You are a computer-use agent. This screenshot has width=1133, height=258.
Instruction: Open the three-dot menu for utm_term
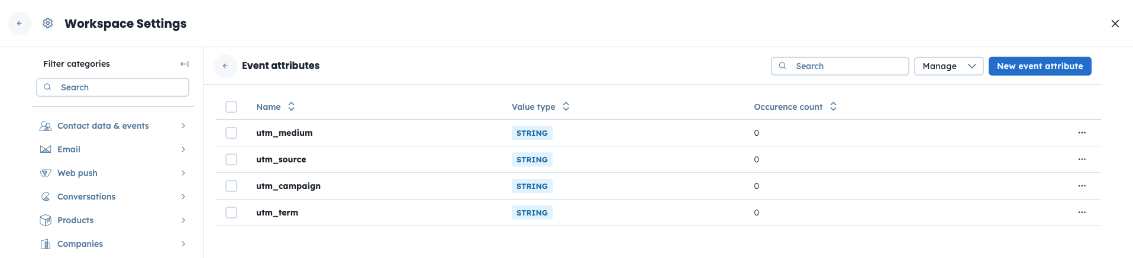pyautogui.click(x=1082, y=213)
